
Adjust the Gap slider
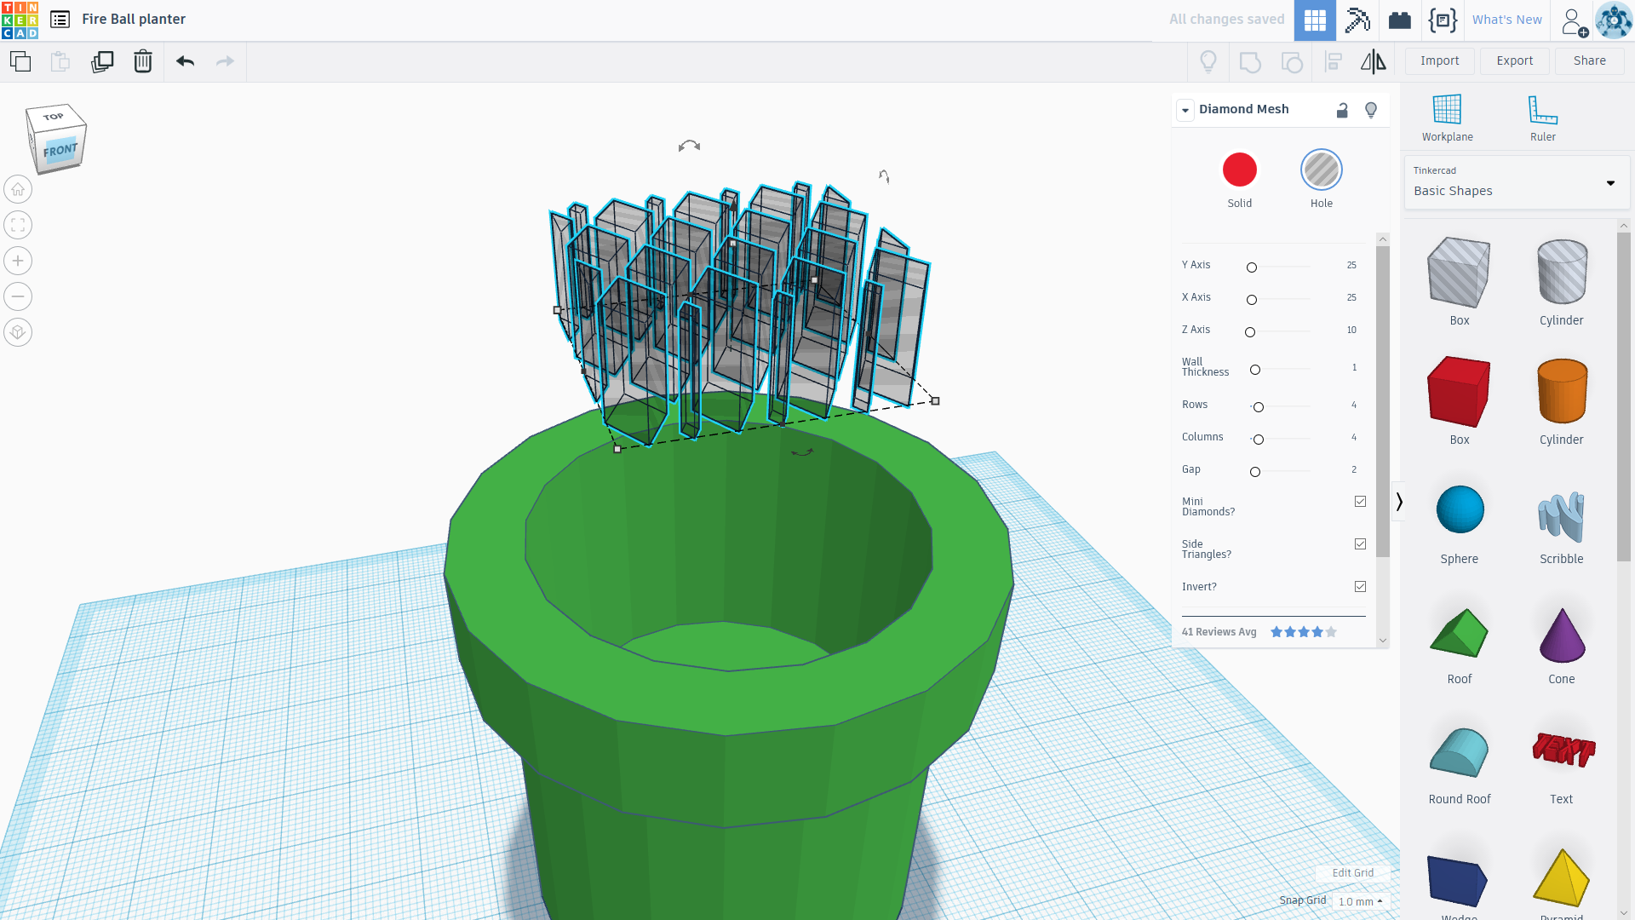point(1254,472)
